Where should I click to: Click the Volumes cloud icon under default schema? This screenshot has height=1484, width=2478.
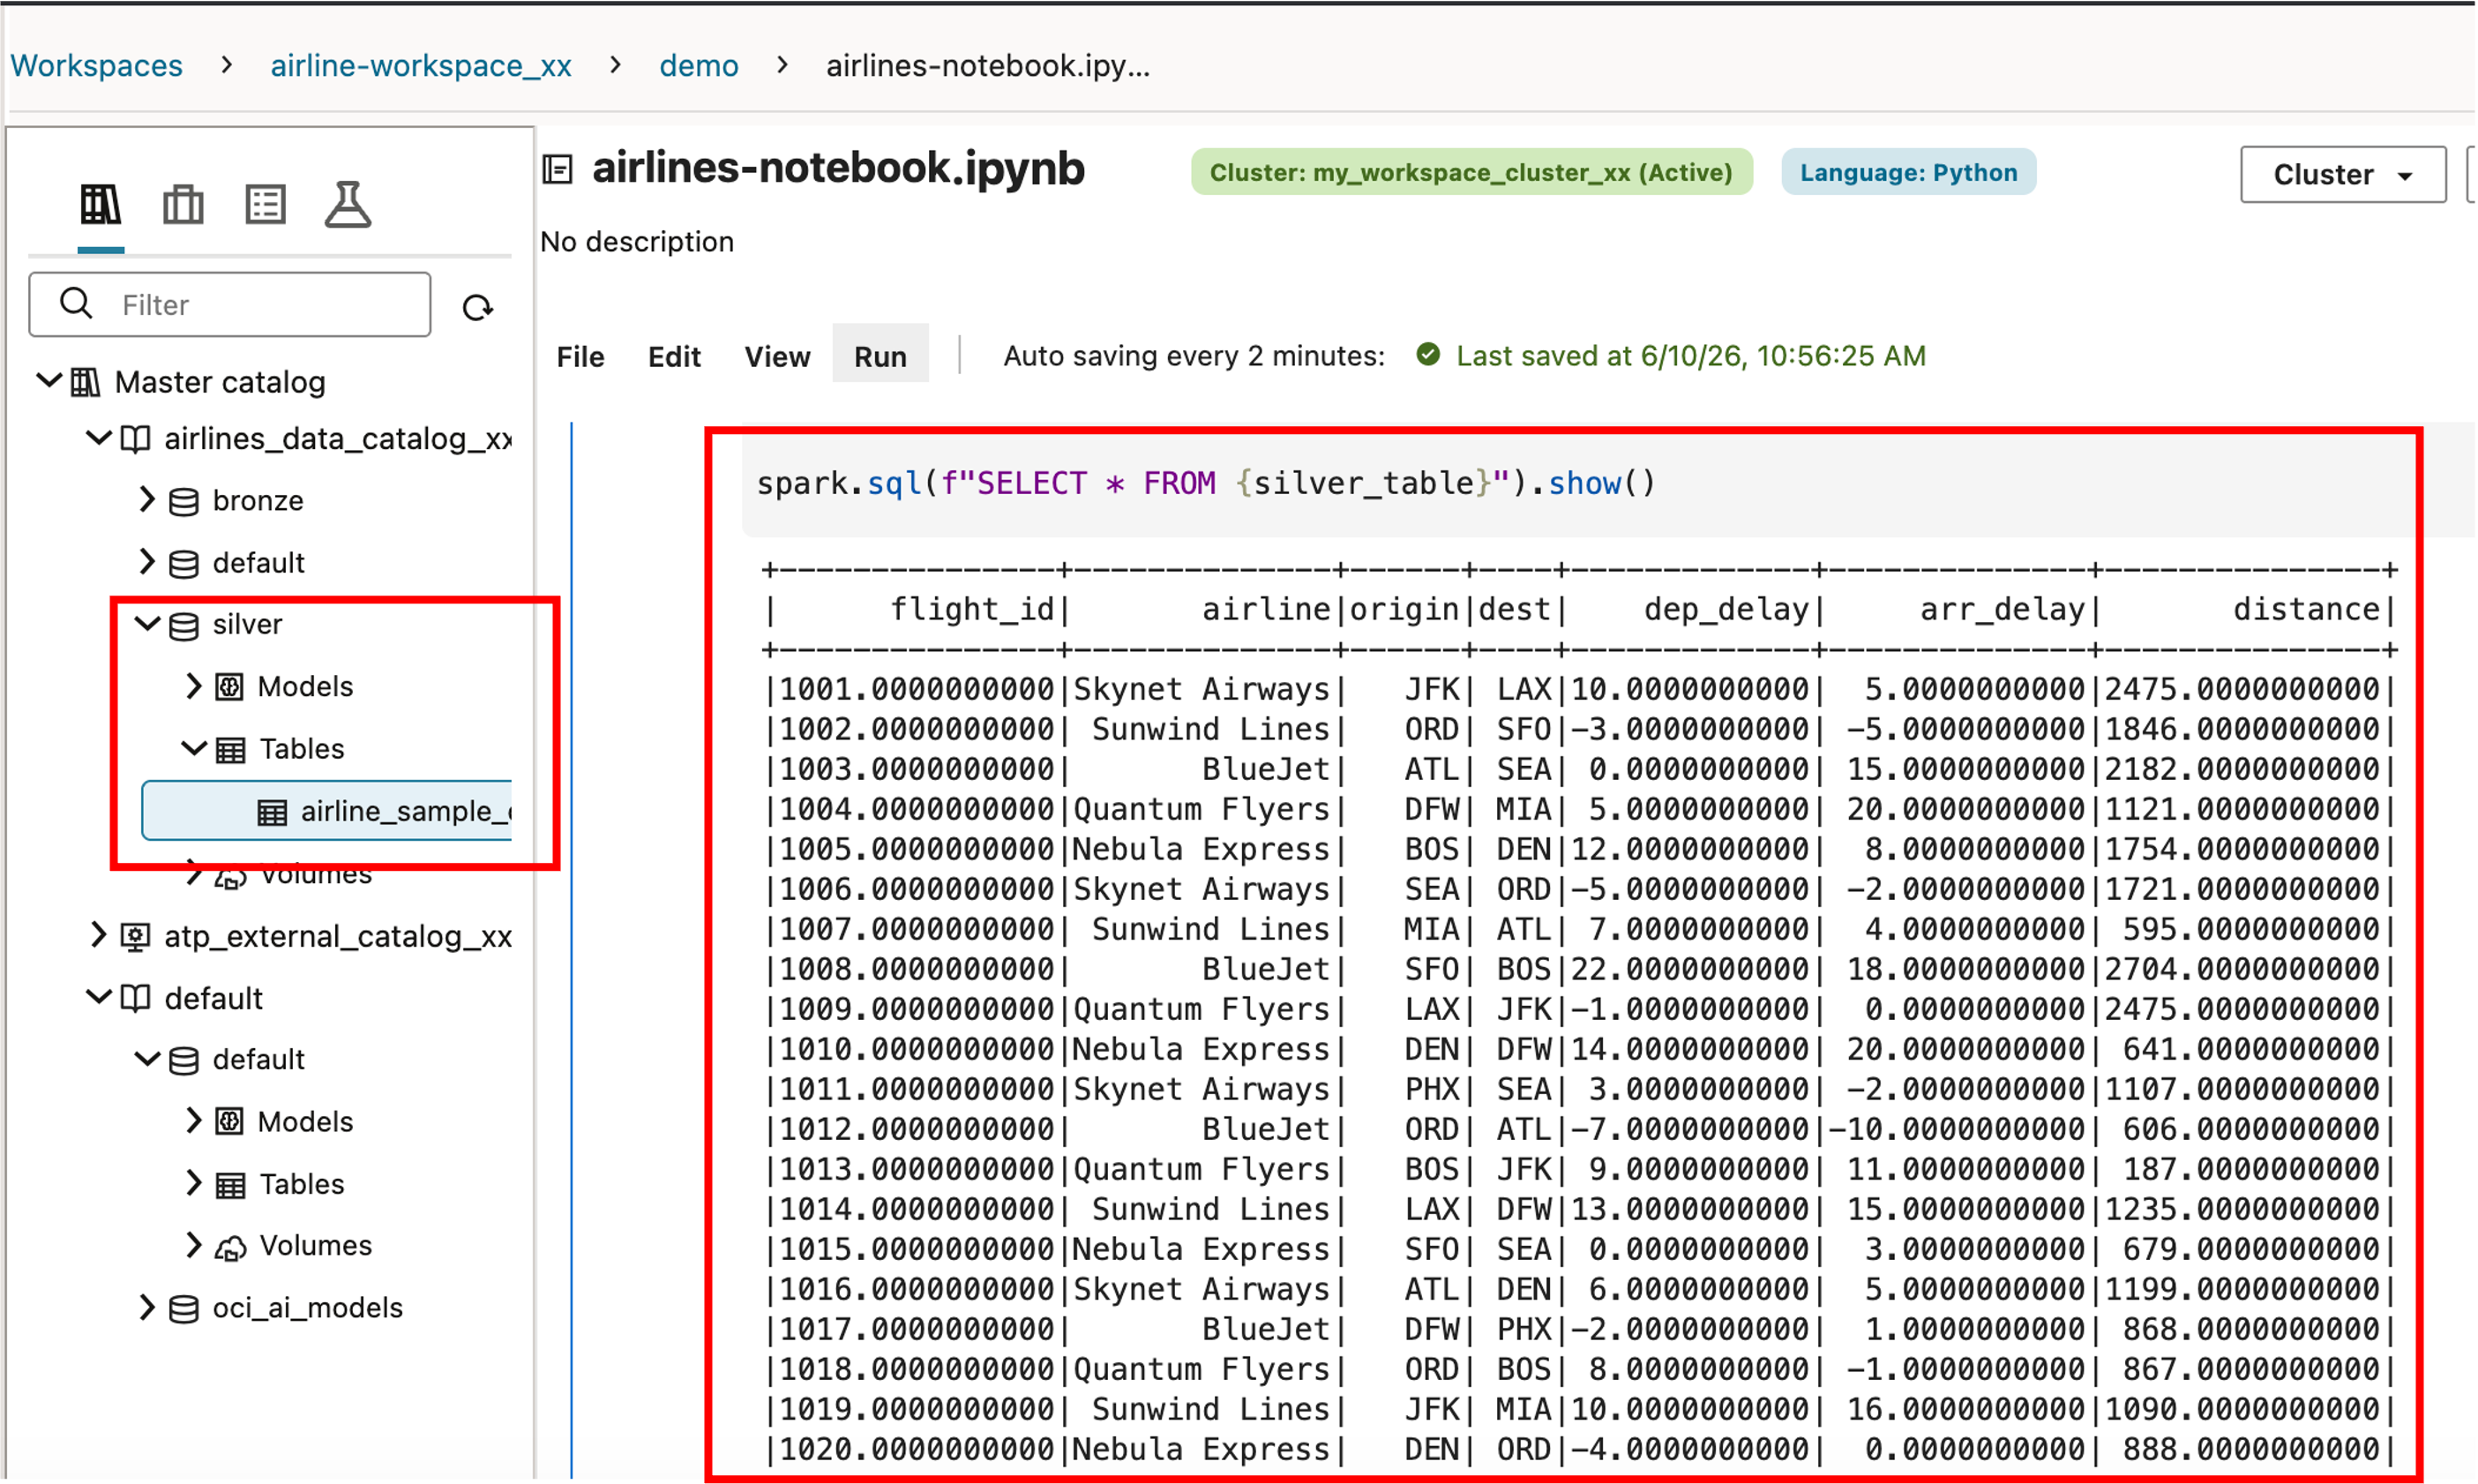(x=231, y=1247)
